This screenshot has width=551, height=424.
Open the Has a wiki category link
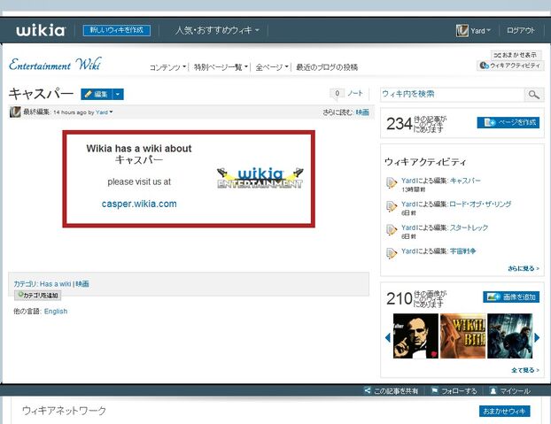pos(55,284)
